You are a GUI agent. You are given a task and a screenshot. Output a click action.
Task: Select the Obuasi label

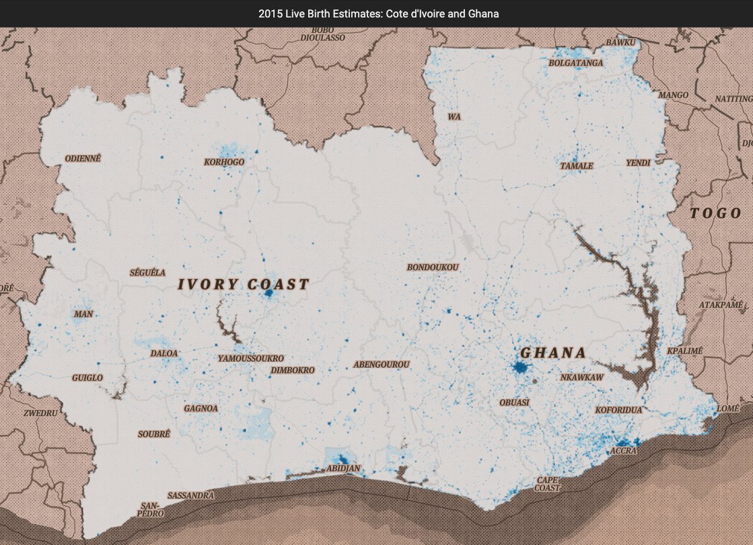point(514,403)
